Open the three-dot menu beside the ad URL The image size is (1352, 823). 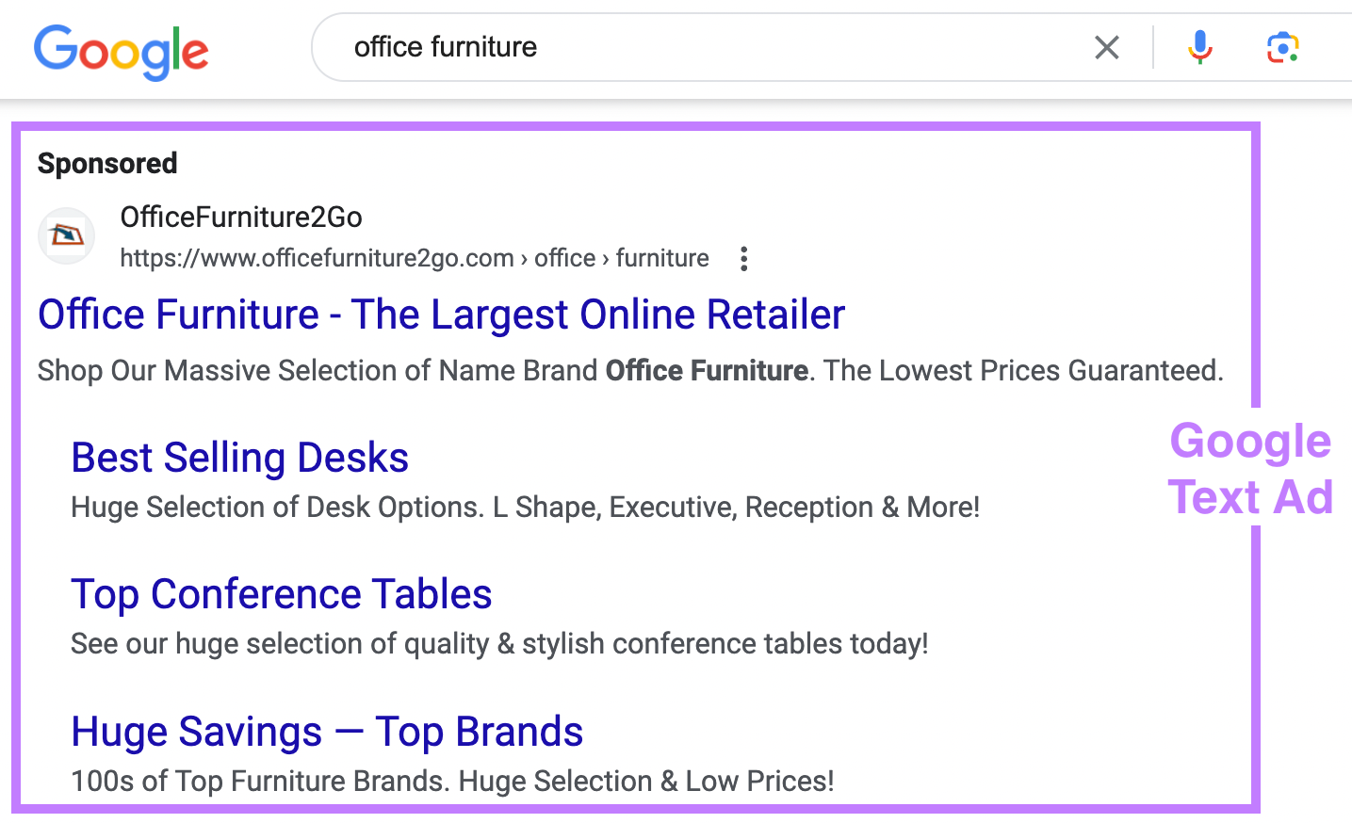743,258
